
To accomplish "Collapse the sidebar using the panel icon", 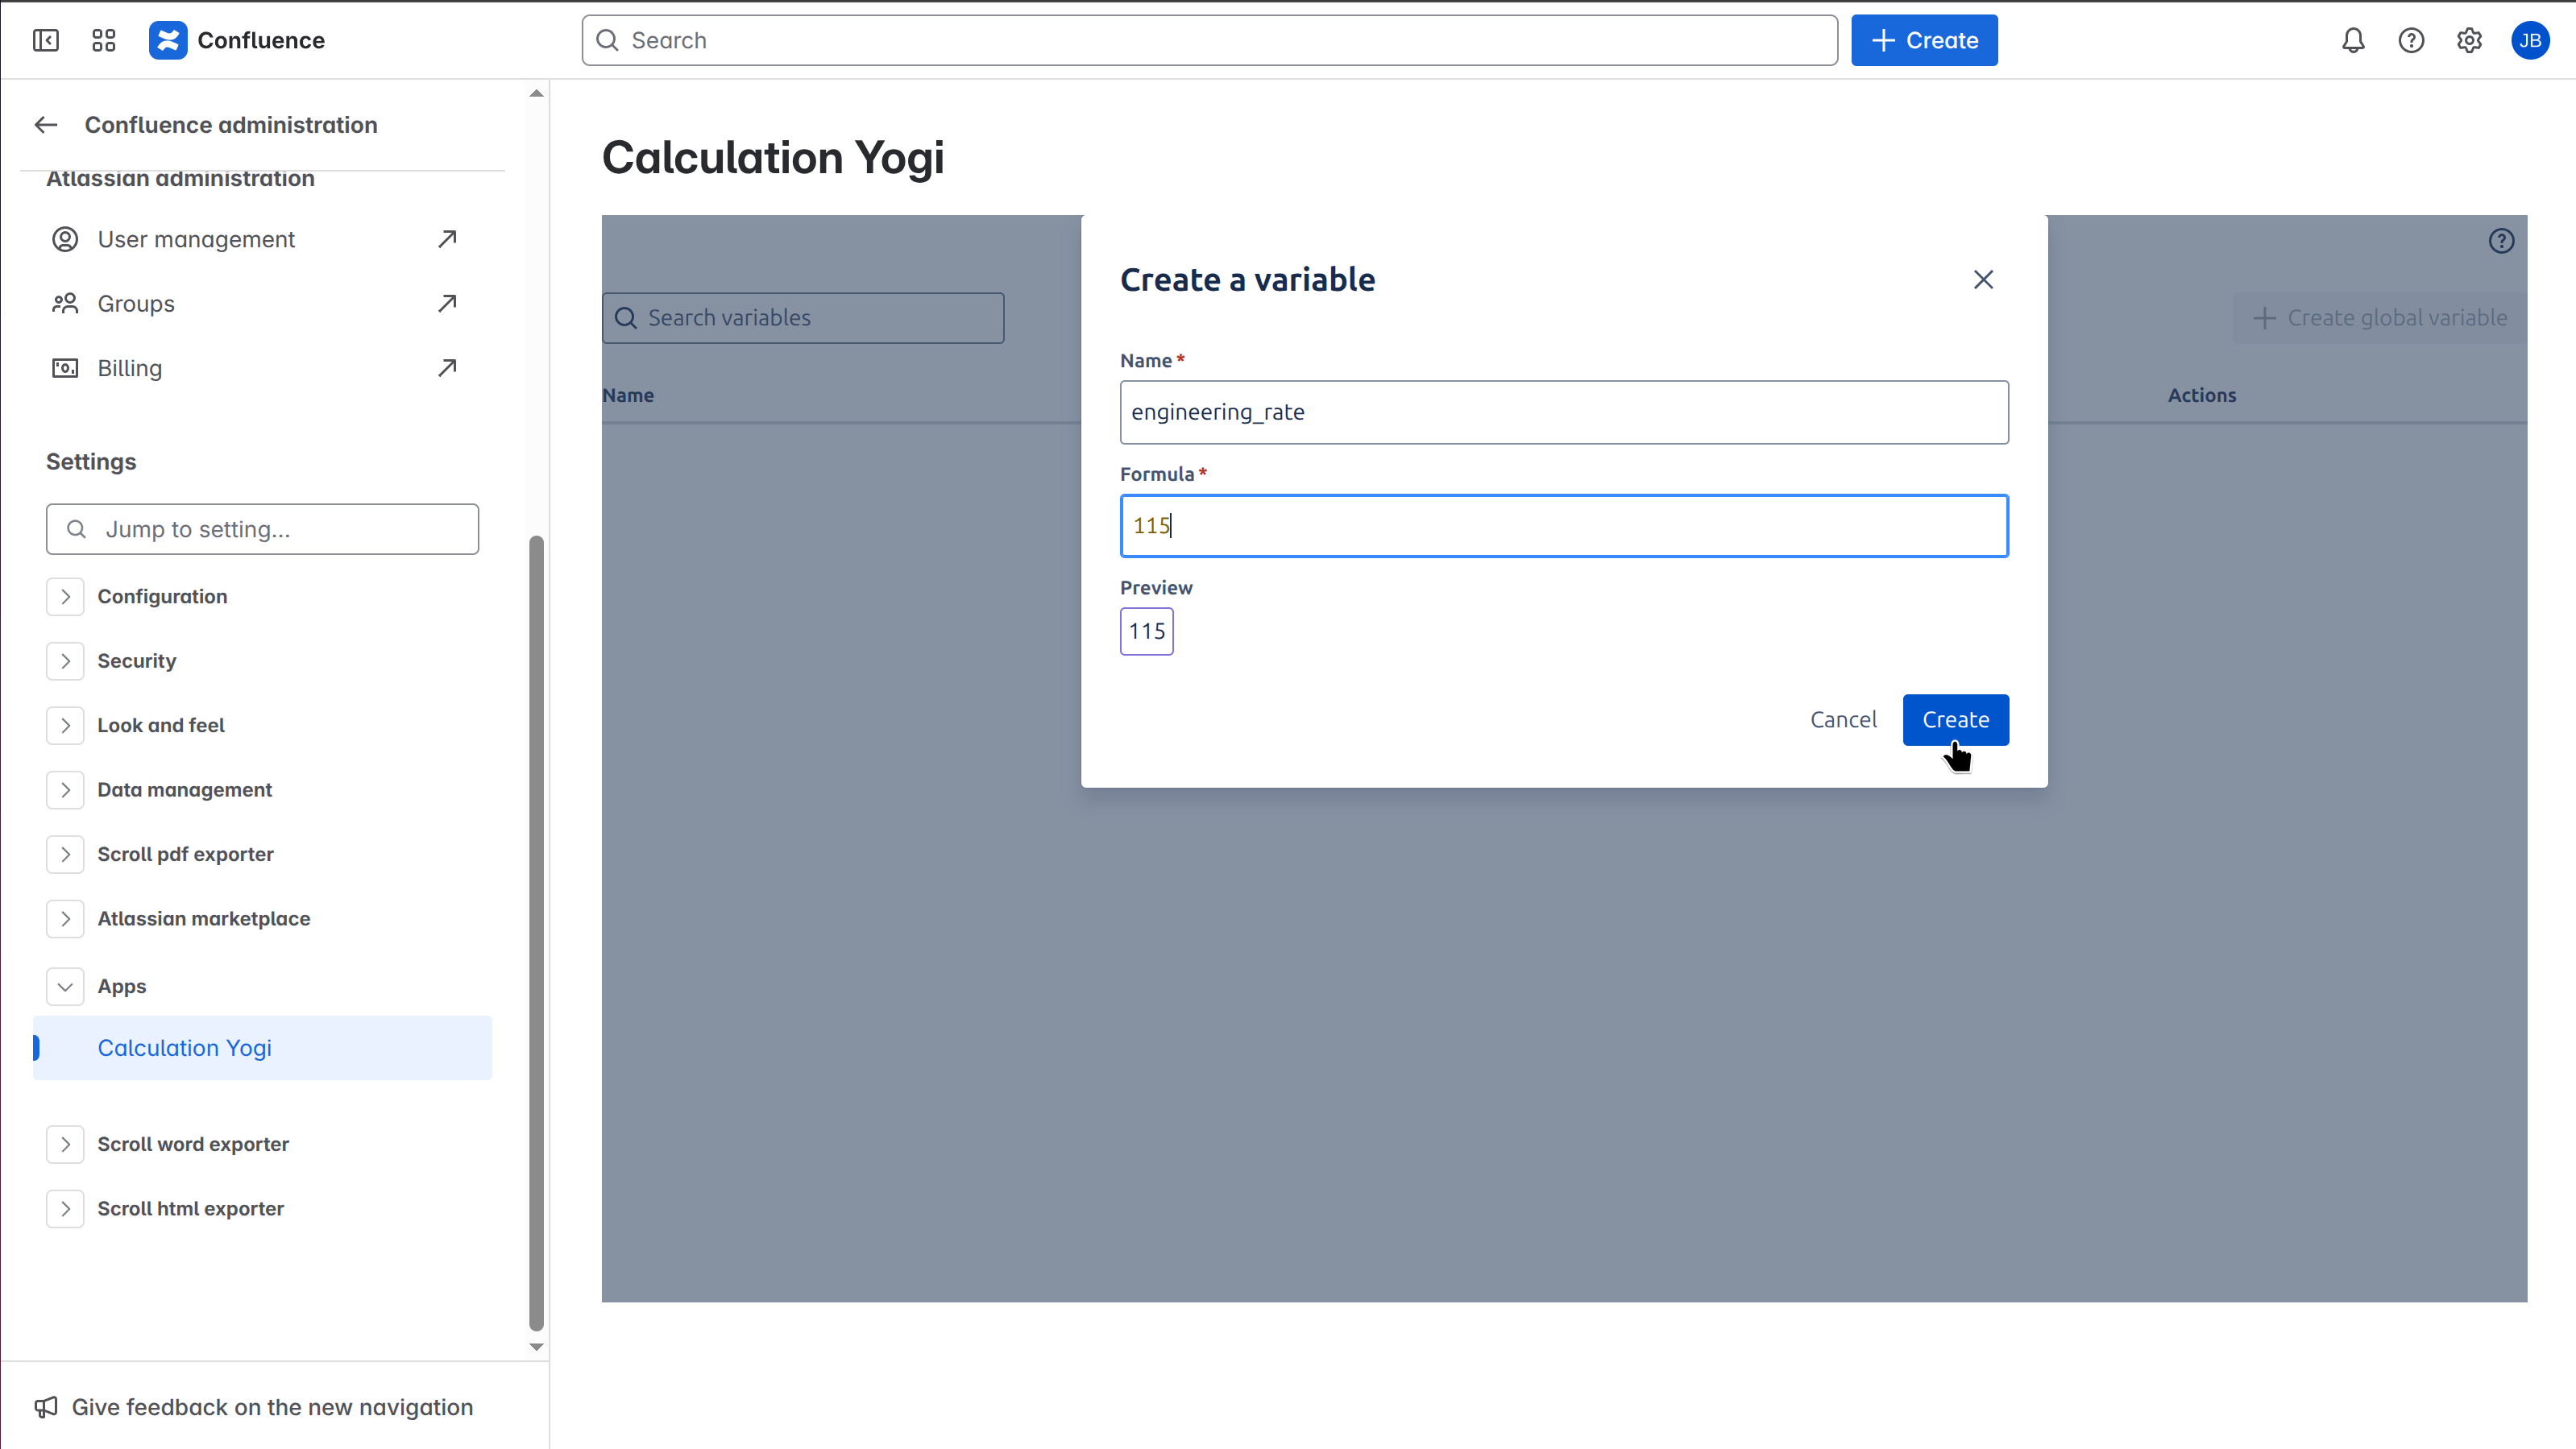I will [46, 40].
